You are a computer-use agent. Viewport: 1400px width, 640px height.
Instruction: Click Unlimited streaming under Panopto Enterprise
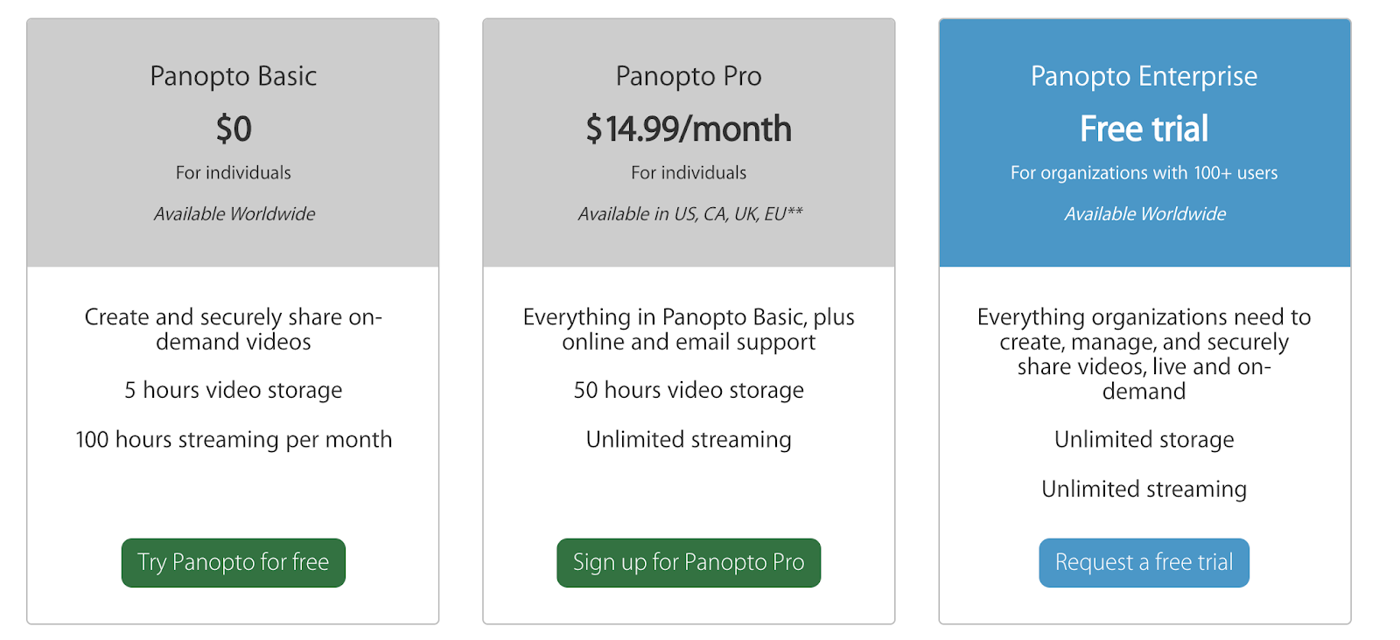coord(1144,490)
